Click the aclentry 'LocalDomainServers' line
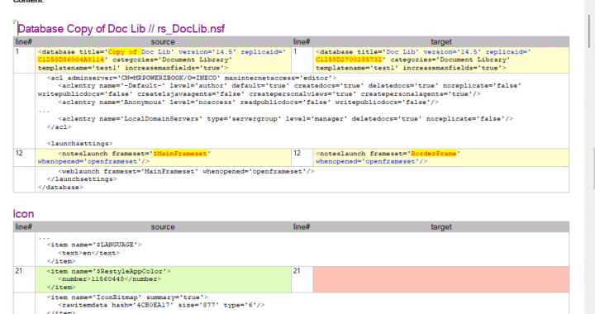Viewport: 595px width, 314px height. tap(286, 119)
